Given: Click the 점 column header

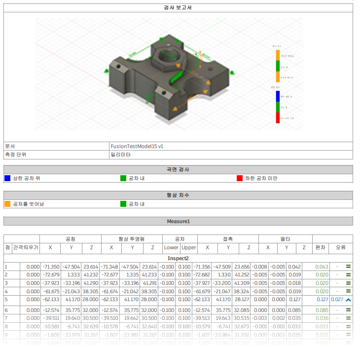Looking at the screenshot, I should point(7,247).
